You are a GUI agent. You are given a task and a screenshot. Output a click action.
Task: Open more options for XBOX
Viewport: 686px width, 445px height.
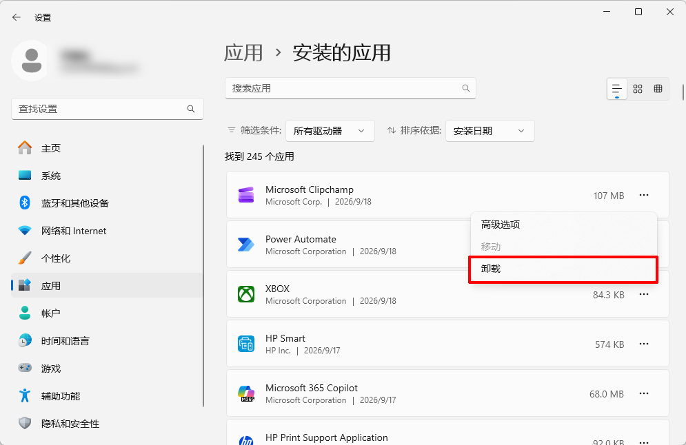click(x=643, y=294)
